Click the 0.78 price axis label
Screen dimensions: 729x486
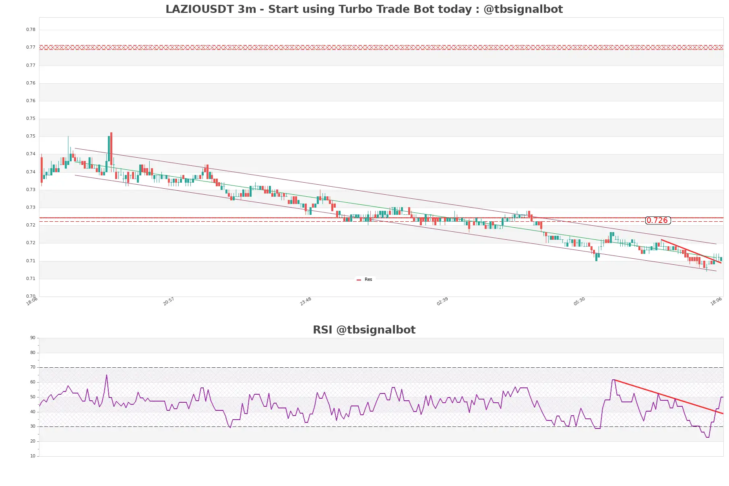[x=31, y=29]
